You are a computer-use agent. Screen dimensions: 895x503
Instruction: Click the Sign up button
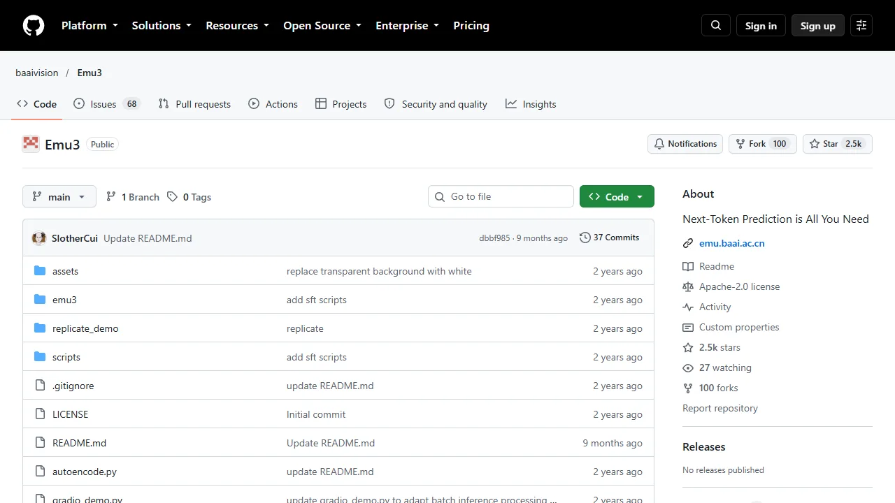[818, 26]
